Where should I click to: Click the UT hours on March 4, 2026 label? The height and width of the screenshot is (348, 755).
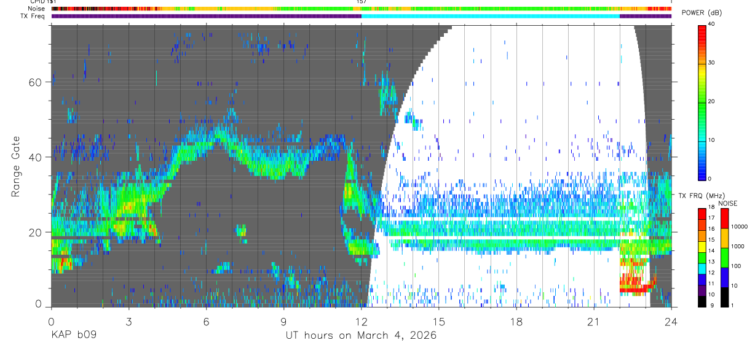pos(361,336)
